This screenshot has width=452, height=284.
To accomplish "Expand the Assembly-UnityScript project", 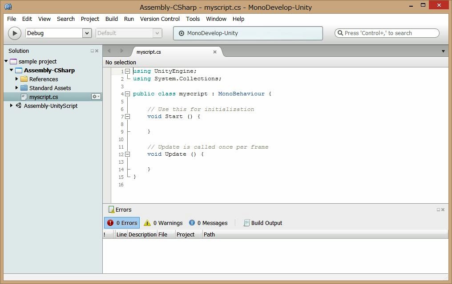I will point(12,106).
